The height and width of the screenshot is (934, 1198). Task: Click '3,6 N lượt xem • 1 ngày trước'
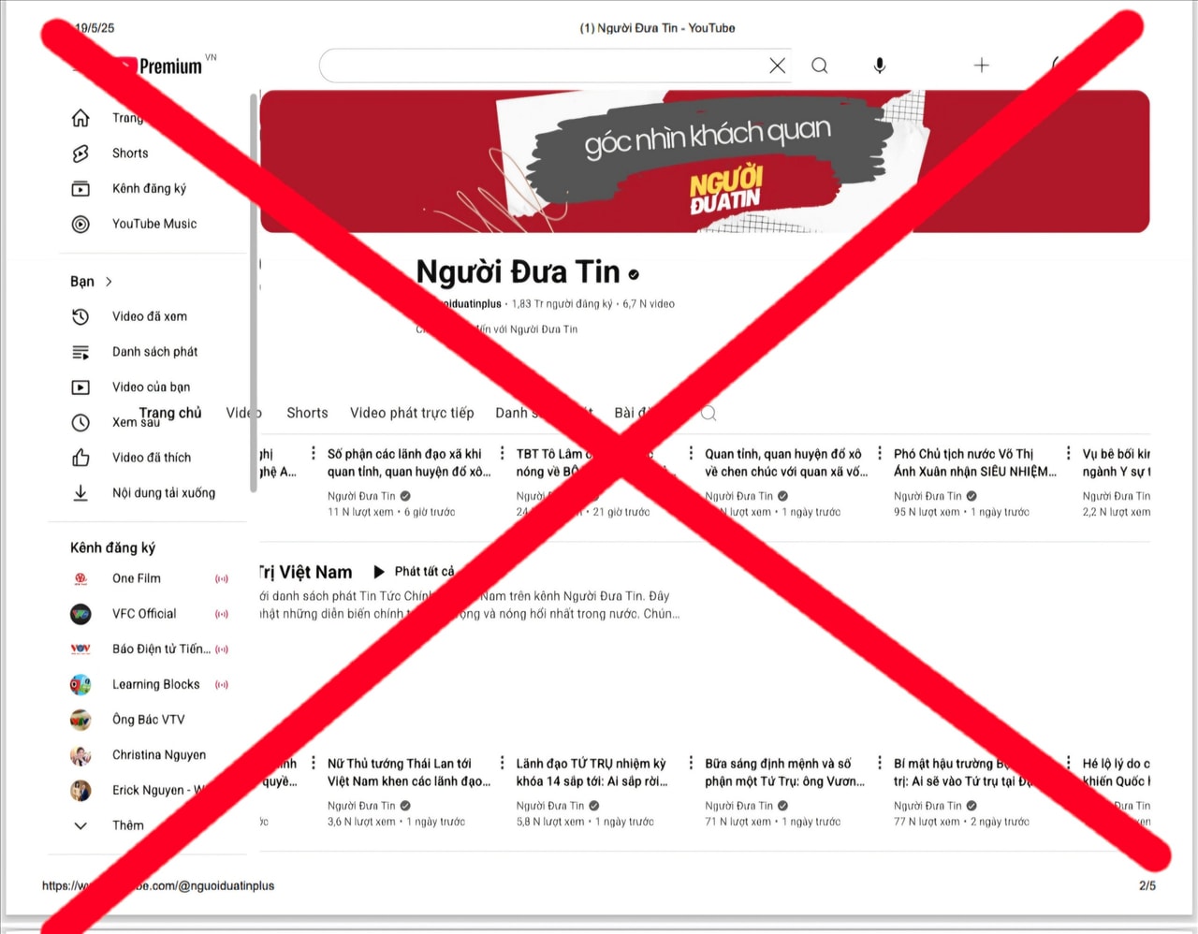(396, 823)
